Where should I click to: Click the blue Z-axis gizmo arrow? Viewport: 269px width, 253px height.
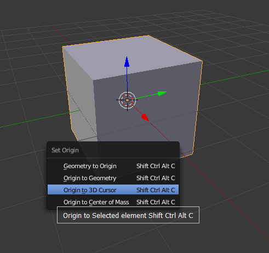coord(127,62)
